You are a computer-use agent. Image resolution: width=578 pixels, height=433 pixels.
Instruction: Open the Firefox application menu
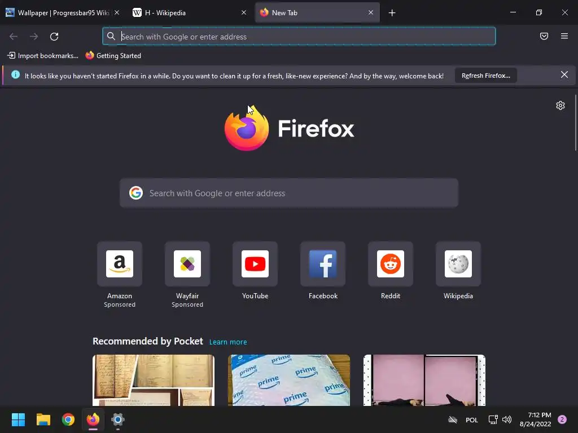click(564, 36)
